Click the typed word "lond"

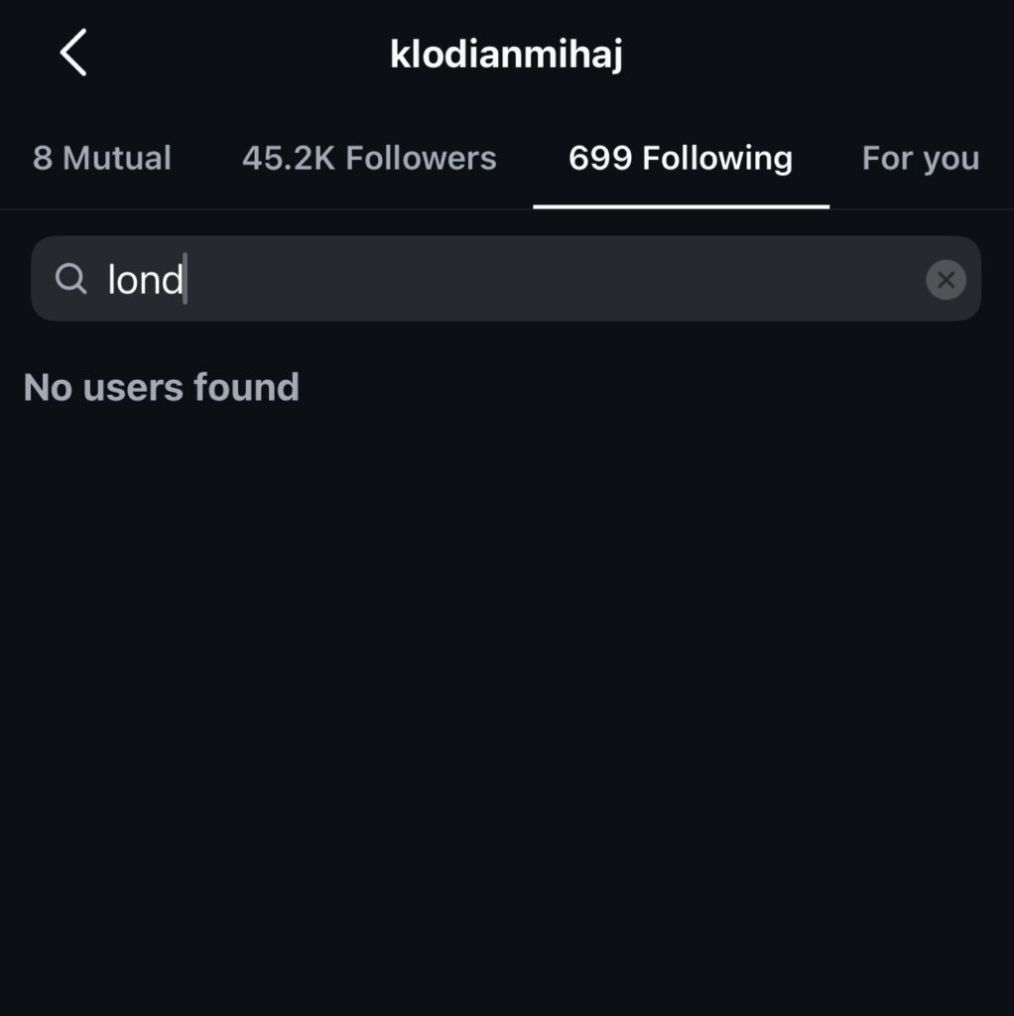click(x=145, y=280)
